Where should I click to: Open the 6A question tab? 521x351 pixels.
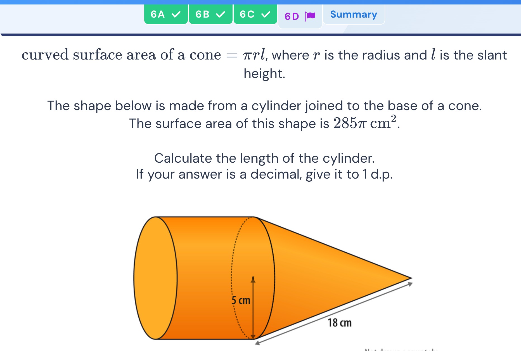coord(166,14)
